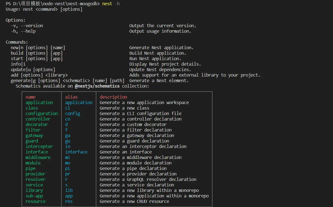Click 'Generate a custom decorator' description
333x207 pixels.
(133, 124)
